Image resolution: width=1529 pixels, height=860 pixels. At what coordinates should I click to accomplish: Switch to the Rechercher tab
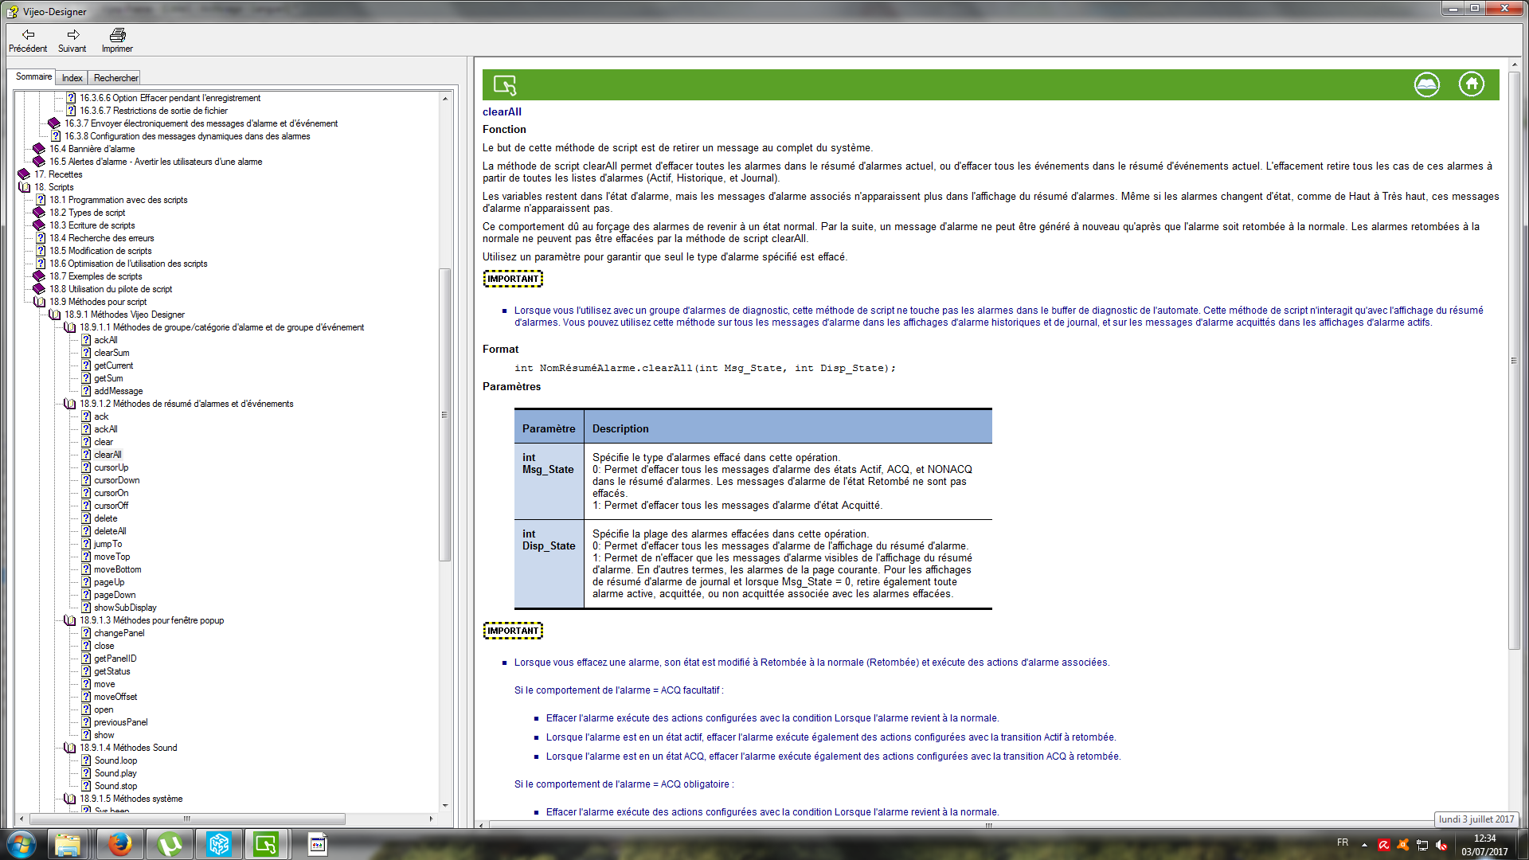click(115, 78)
